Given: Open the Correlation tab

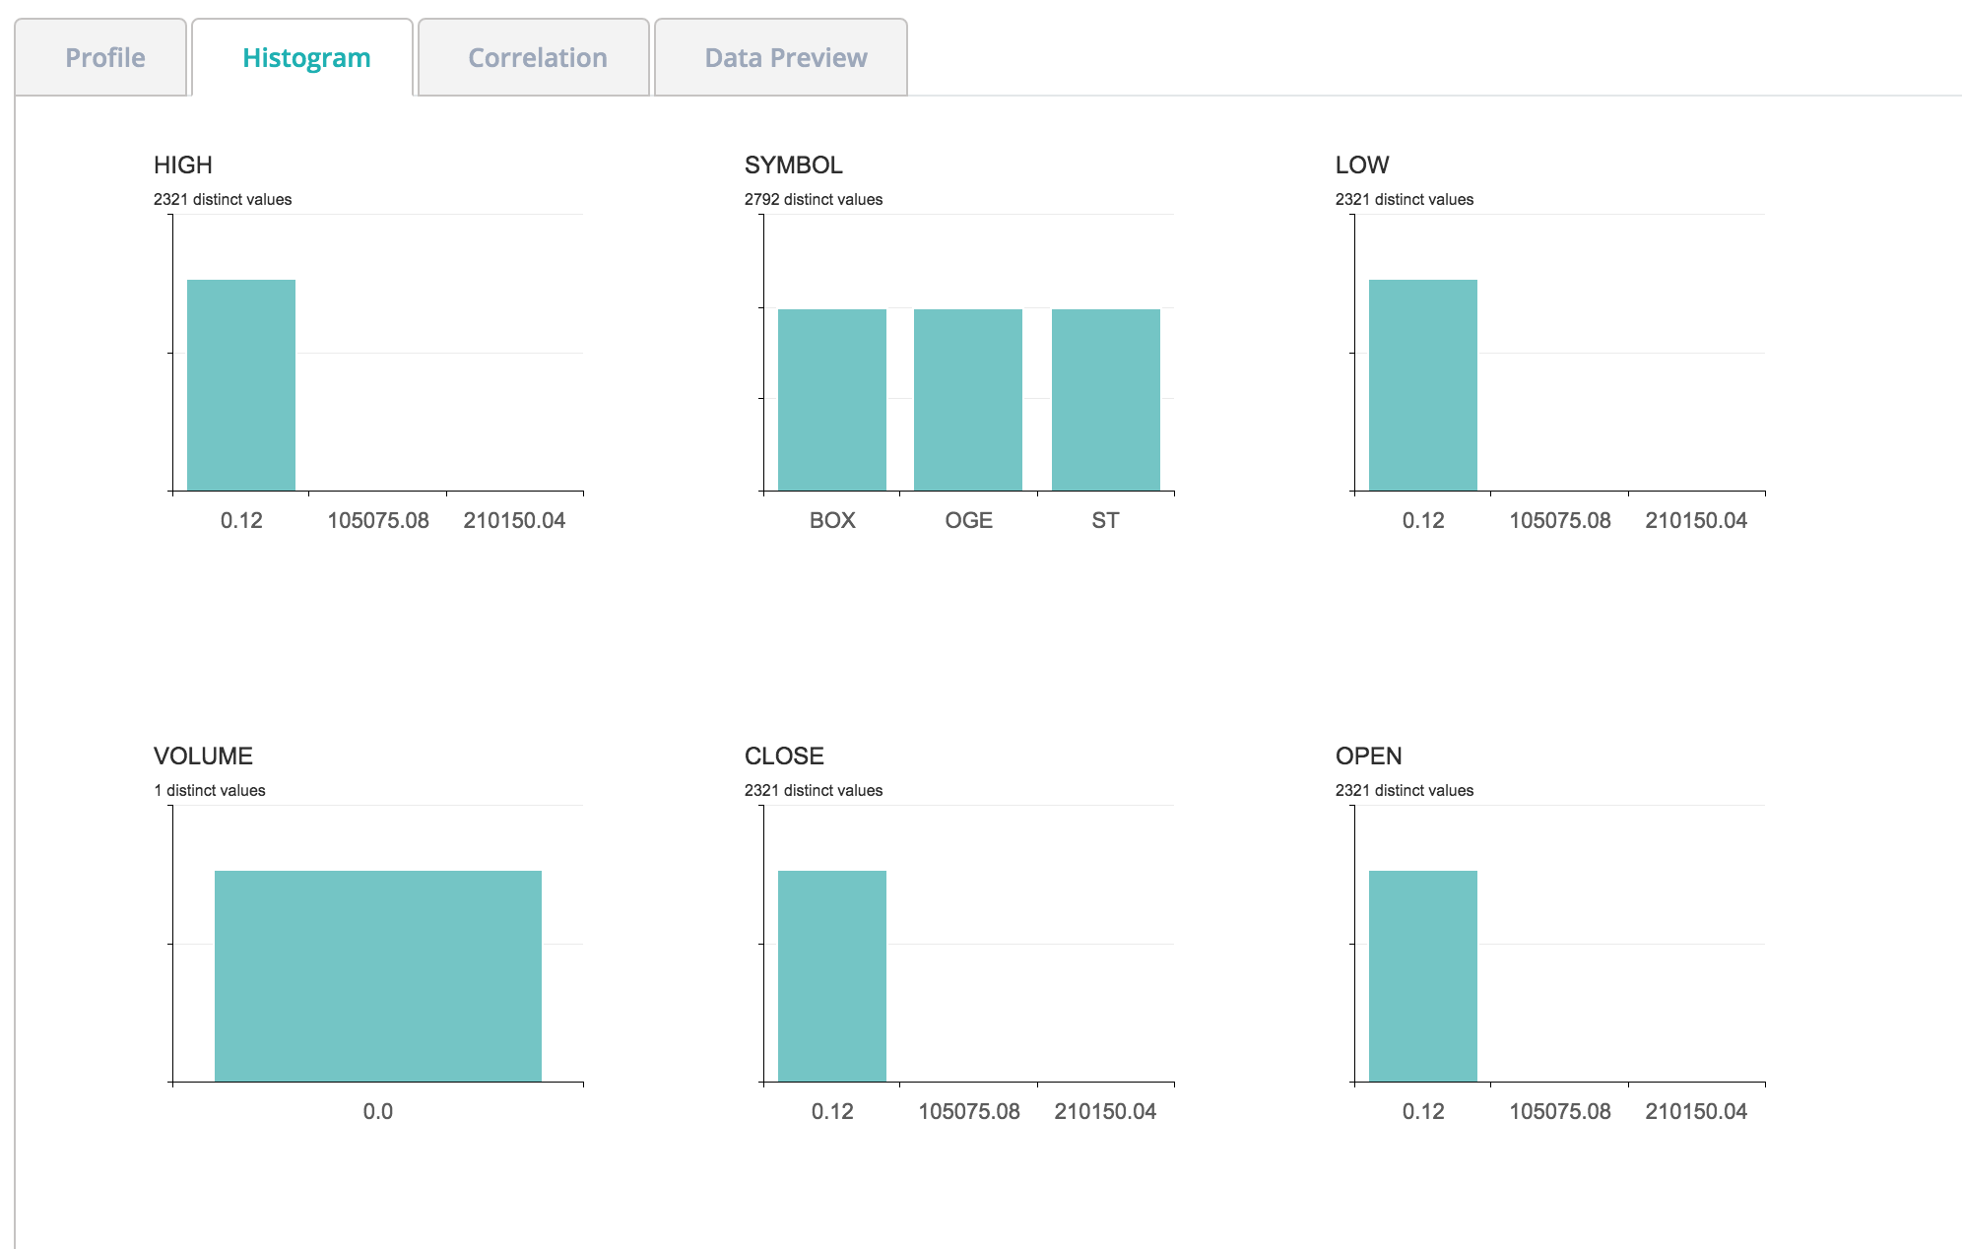Looking at the screenshot, I should click(x=537, y=58).
